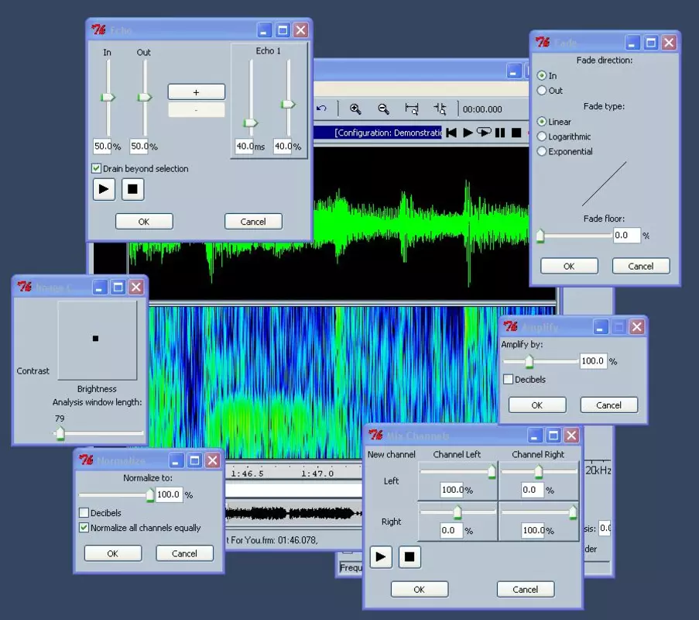Stop preview in Echo dialog
This screenshot has height=620, width=699.
coord(132,189)
